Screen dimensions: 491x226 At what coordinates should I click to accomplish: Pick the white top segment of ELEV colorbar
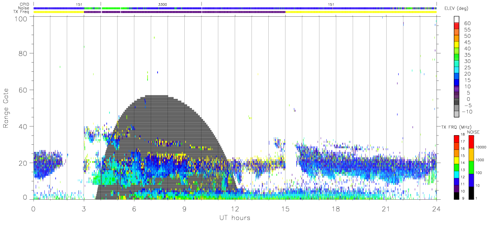457,20
